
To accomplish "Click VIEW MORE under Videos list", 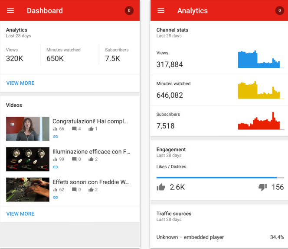I will pyautogui.click(x=20, y=214).
